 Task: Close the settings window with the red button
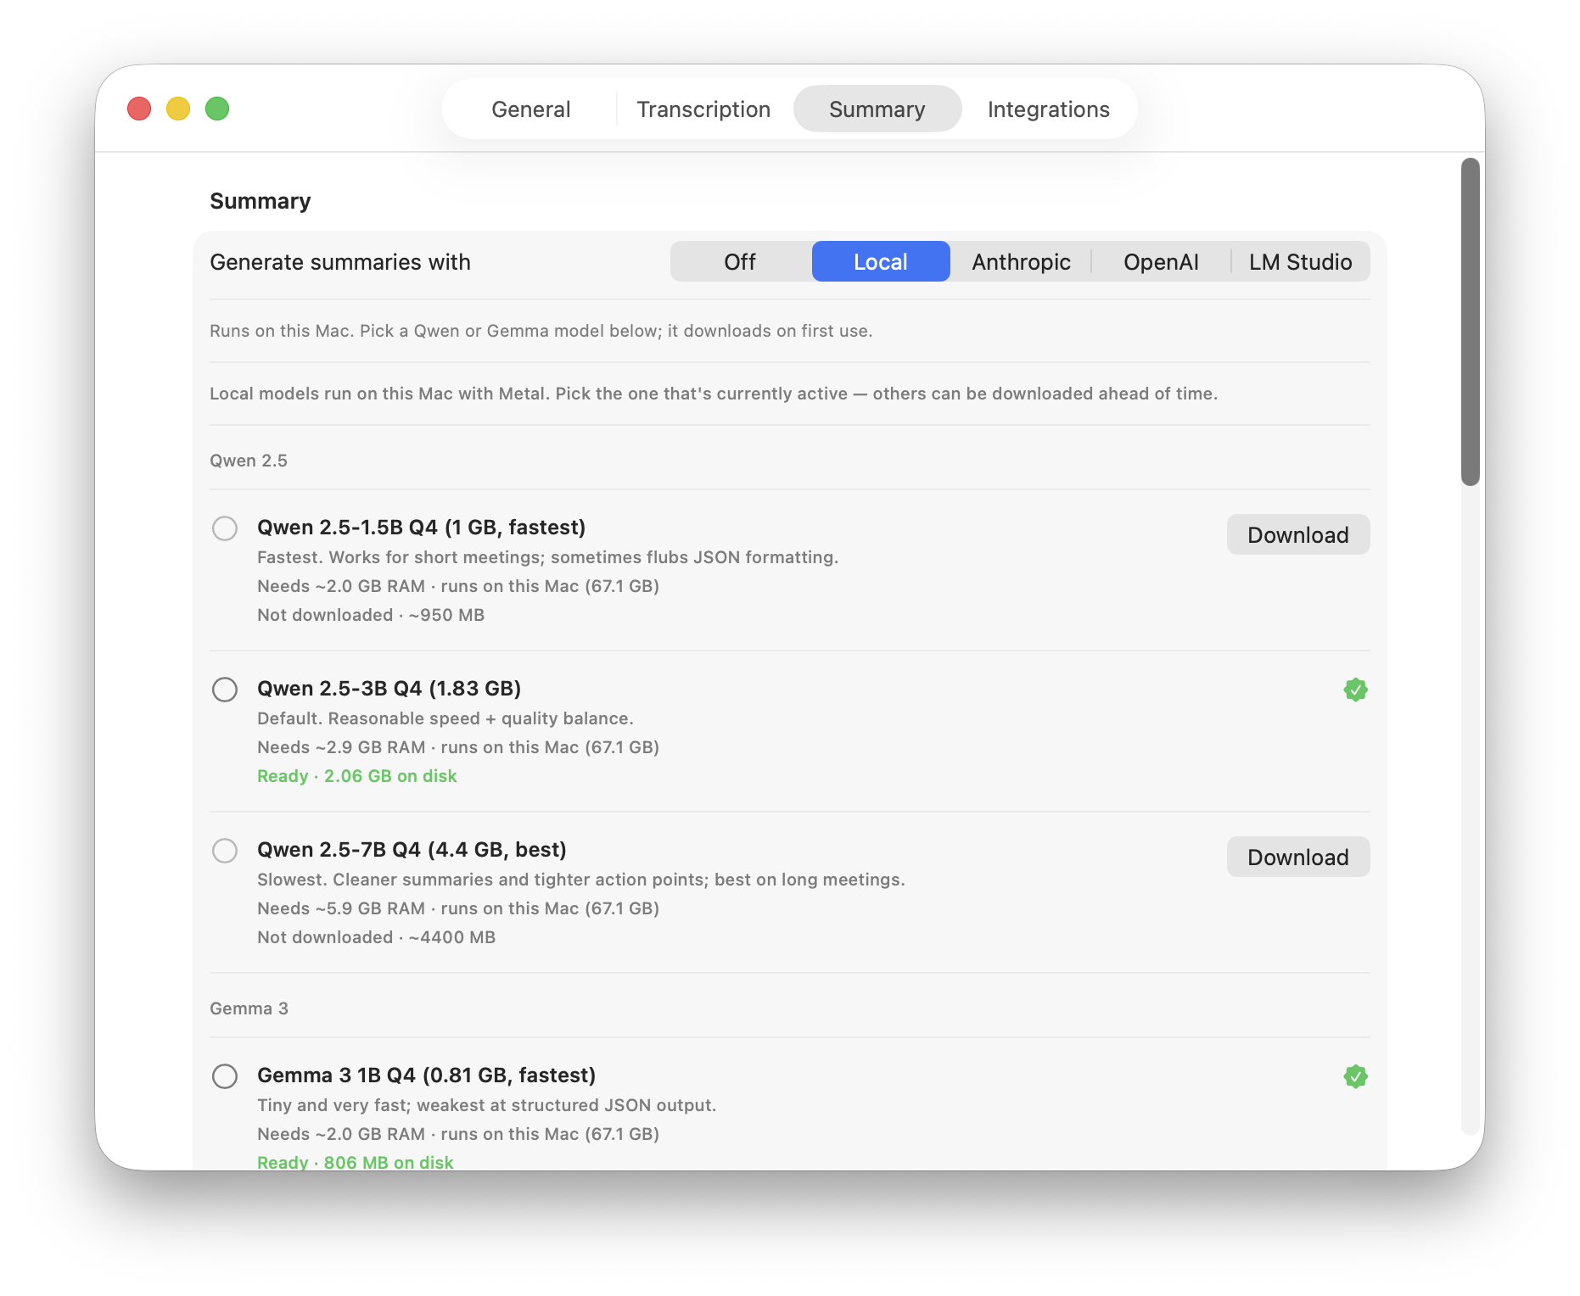(139, 109)
